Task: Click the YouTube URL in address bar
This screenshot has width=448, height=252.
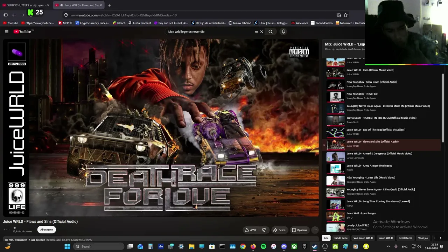Action: coord(124,15)
